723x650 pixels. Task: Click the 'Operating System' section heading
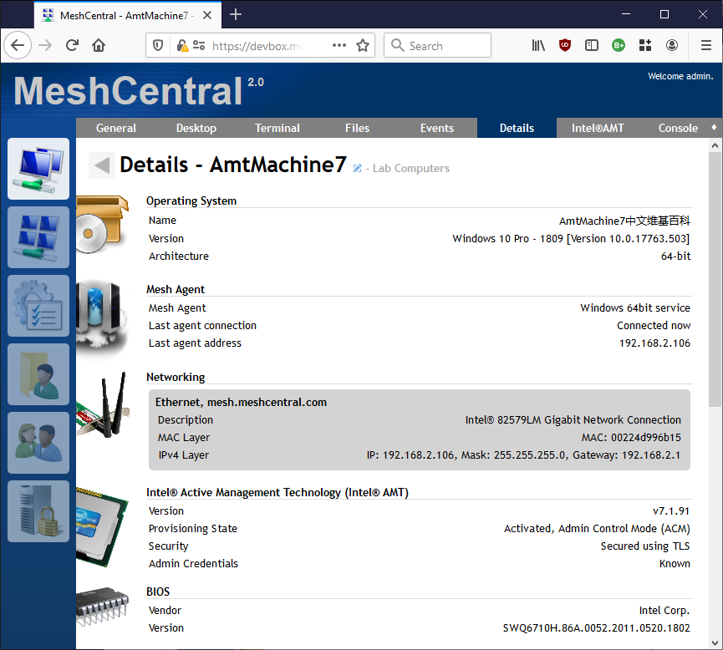tap(191, 201)
